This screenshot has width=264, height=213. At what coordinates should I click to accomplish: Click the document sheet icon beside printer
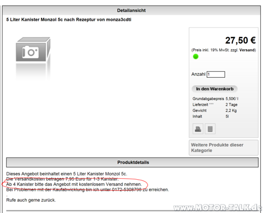tap(210, 129)
